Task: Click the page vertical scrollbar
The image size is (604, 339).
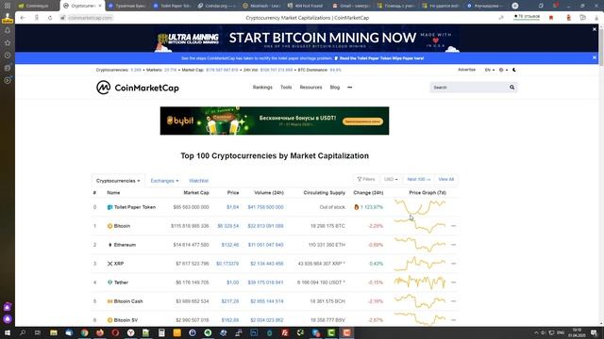Action: 601,175
